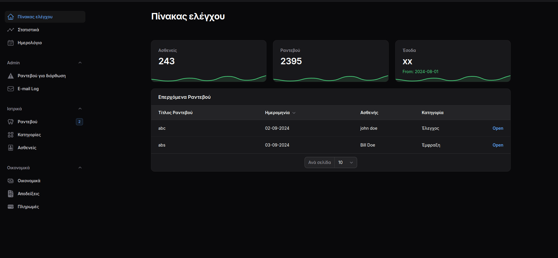The image size is (558, 258).
Task: Open the appointment for Bill Doe
Action: [497, 145]
